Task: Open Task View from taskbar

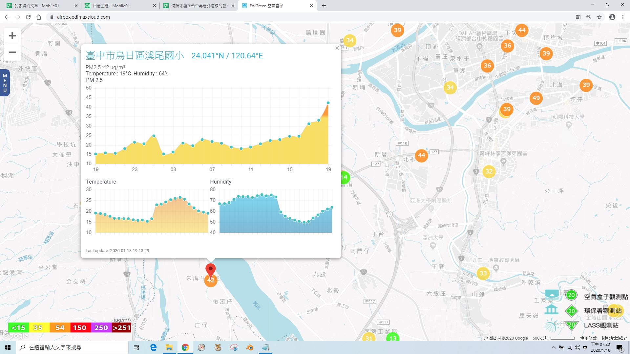Action: [x=136, y=347]
